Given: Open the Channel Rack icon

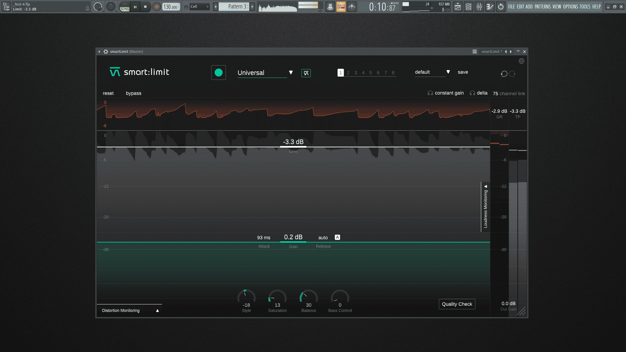Looking at the screenshot, I should click(469, 7).
